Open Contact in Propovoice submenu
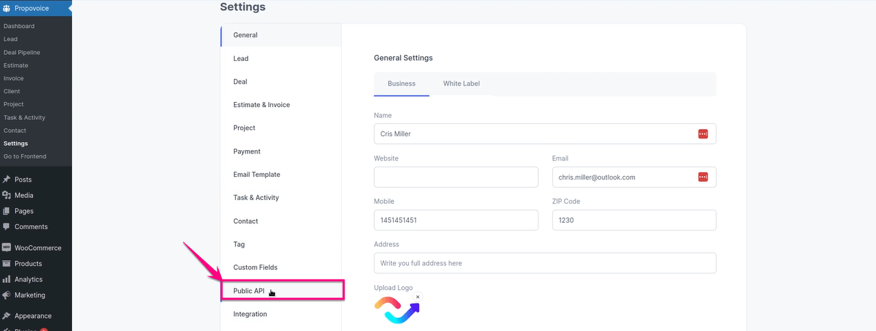Image resolution: width=876 pixels, height=331 pixels. pyautogui.click(x=15, y=130)
